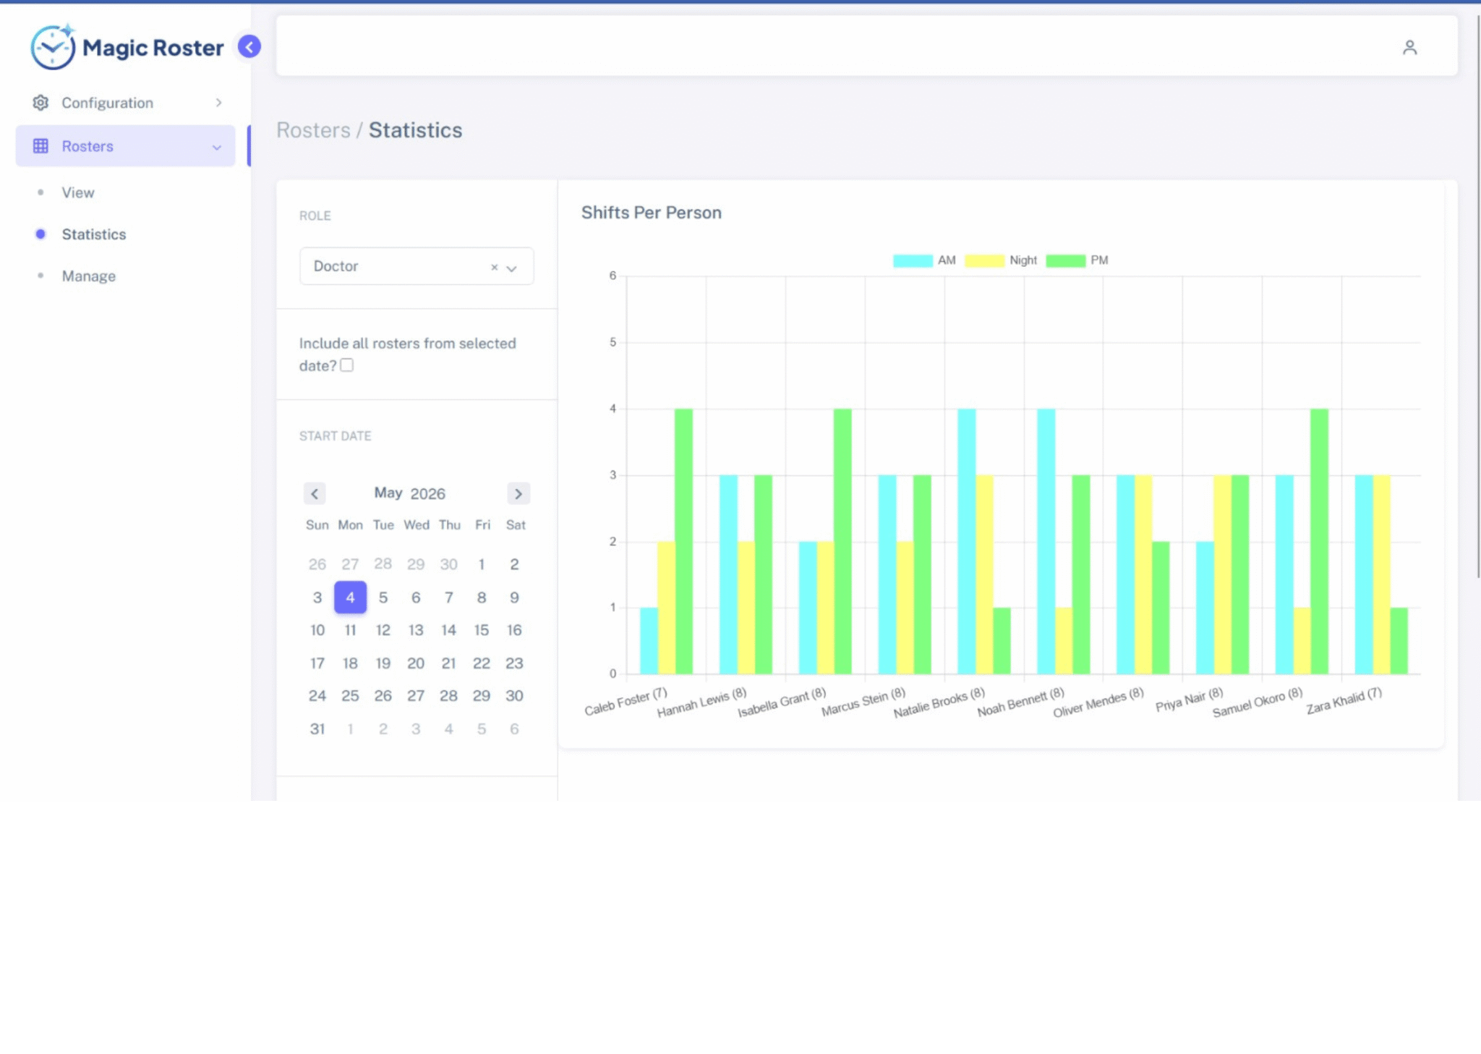
Task: Click Zara Khalid's cyan AM bar
Action: tap(1364, 574)
